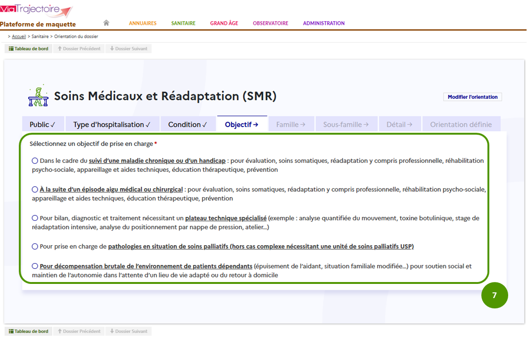Click the top Tableau de bord button
527x339 pixels.
(x=29, y=48)
